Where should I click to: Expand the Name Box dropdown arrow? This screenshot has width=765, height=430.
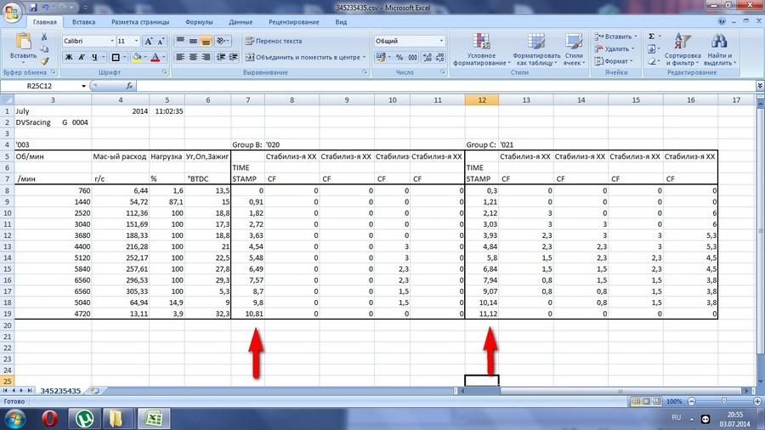(83, 86)
